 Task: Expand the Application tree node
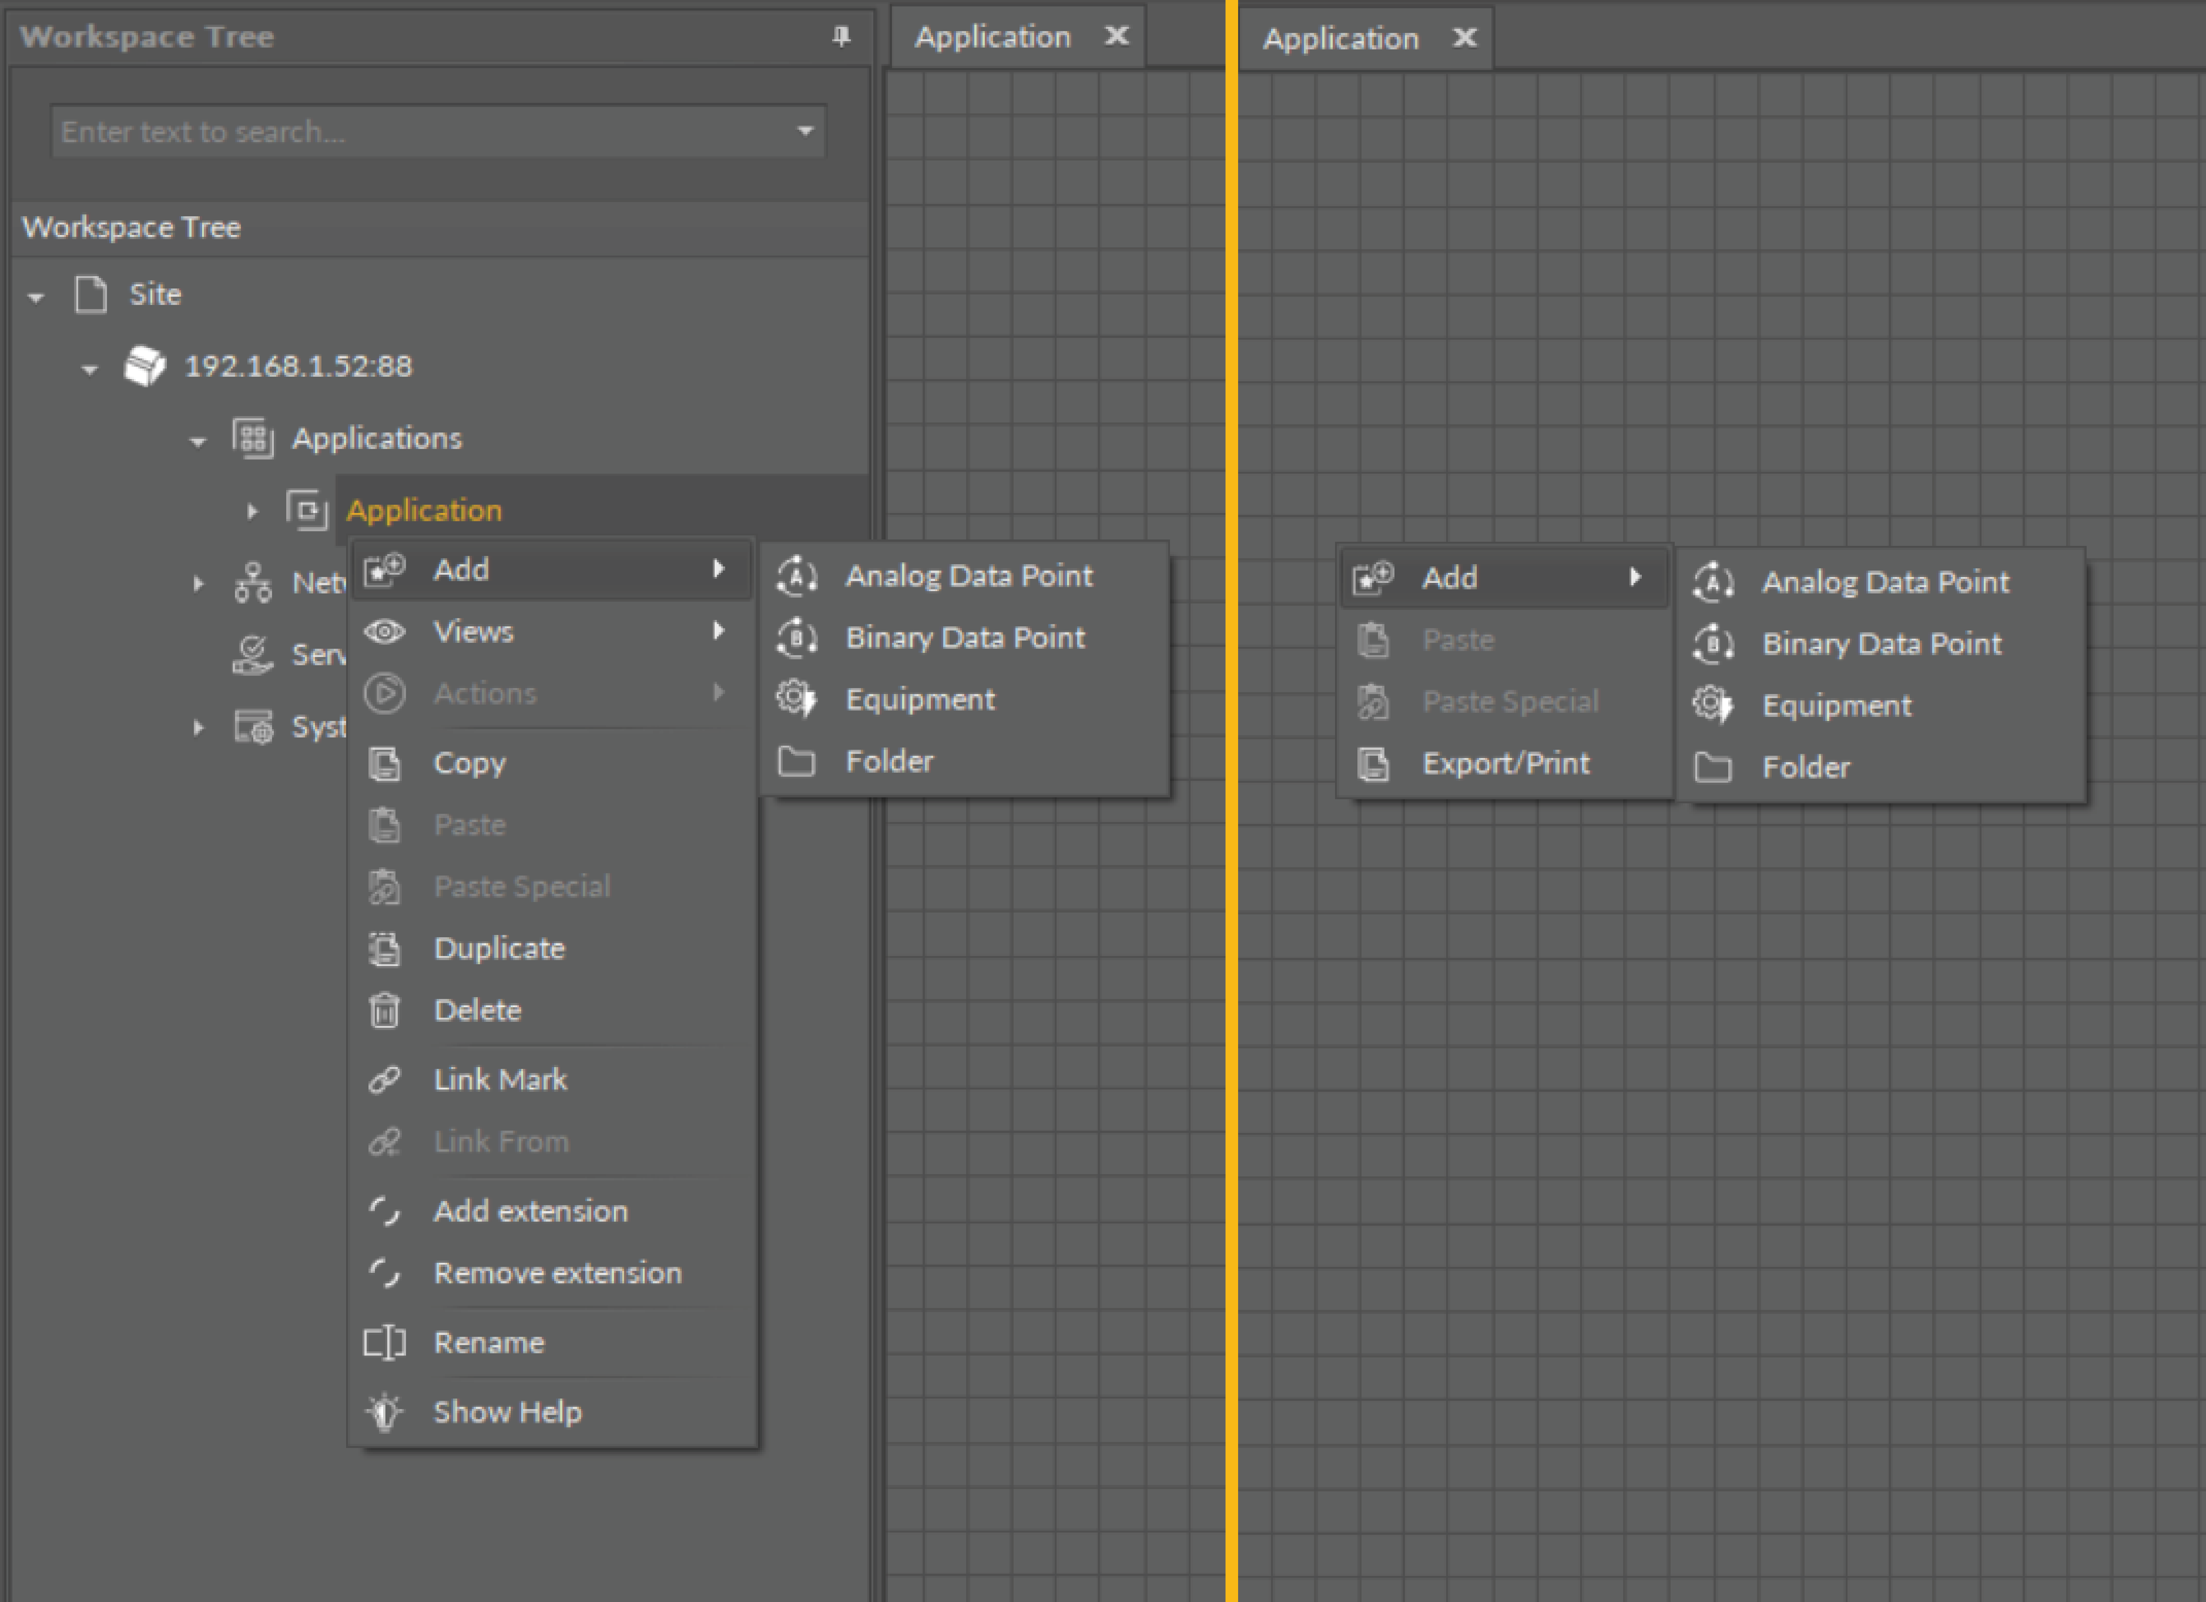(252, 511)
